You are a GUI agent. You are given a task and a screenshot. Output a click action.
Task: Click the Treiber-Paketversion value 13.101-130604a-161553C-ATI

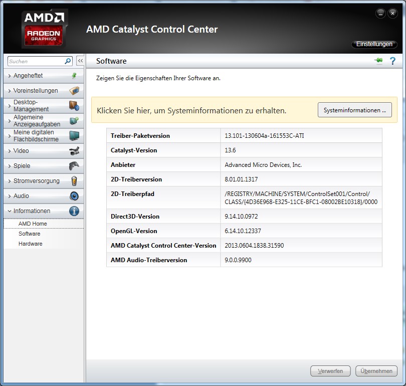pyautogui.click(x=264, y=136)
